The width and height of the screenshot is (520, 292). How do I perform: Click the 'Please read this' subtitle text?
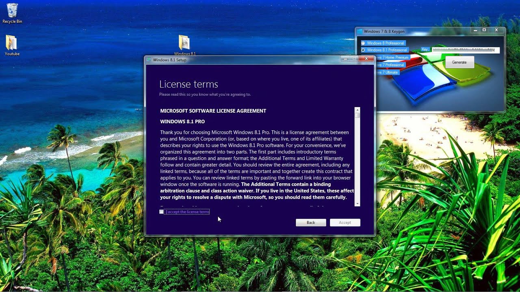[x=205, y=94]
